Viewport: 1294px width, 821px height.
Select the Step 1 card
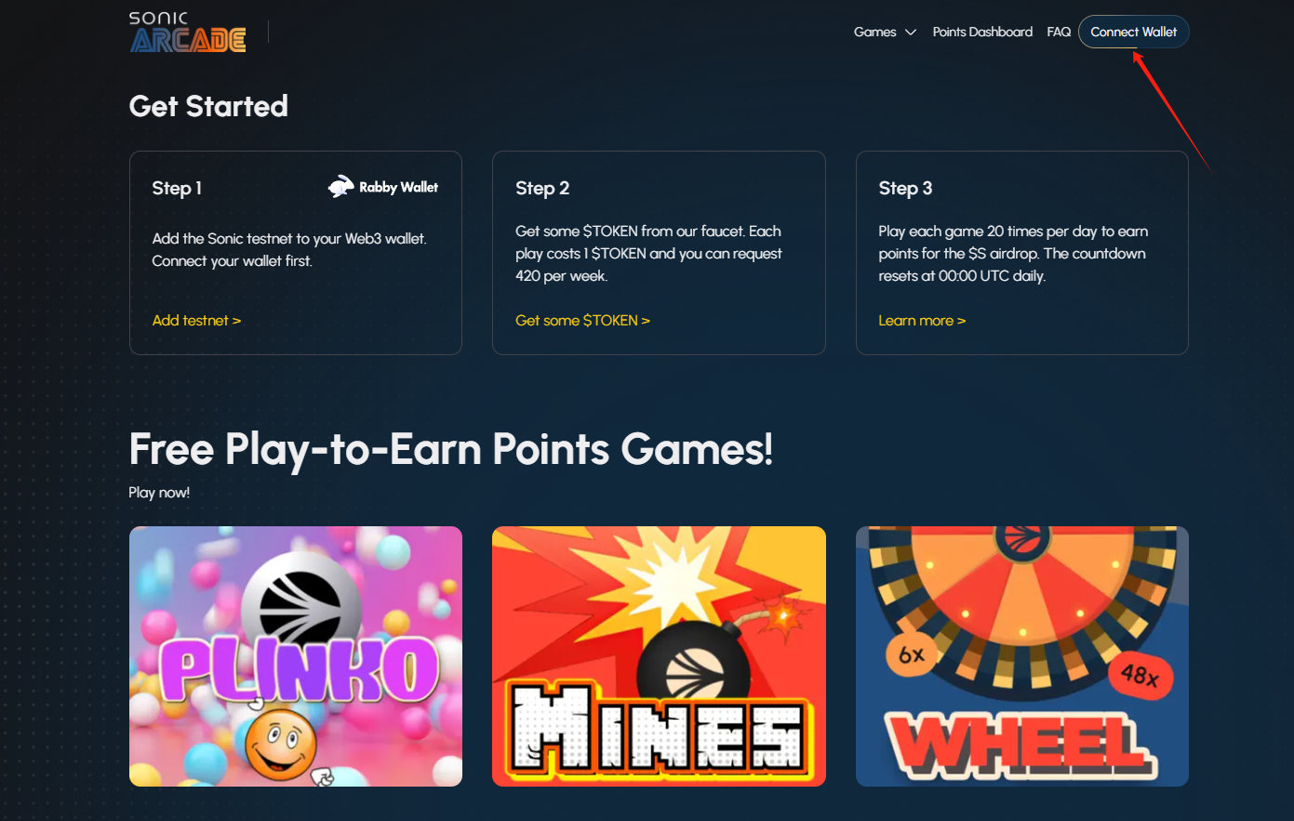pyautogui.click(x=296, y=253)
